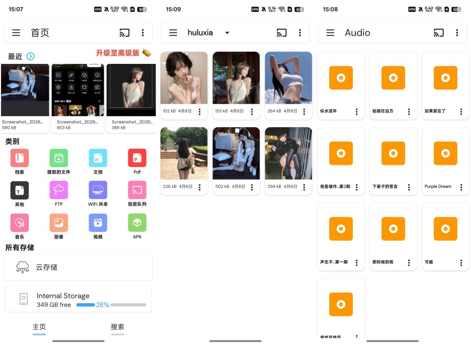
Task: Open the FTP feature
Action: pyautogui.click(x=58, y=191)
